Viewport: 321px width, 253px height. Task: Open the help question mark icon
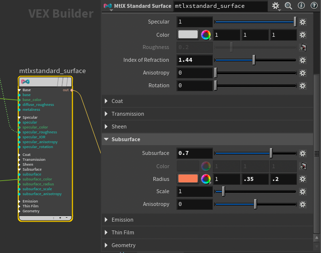314,6
